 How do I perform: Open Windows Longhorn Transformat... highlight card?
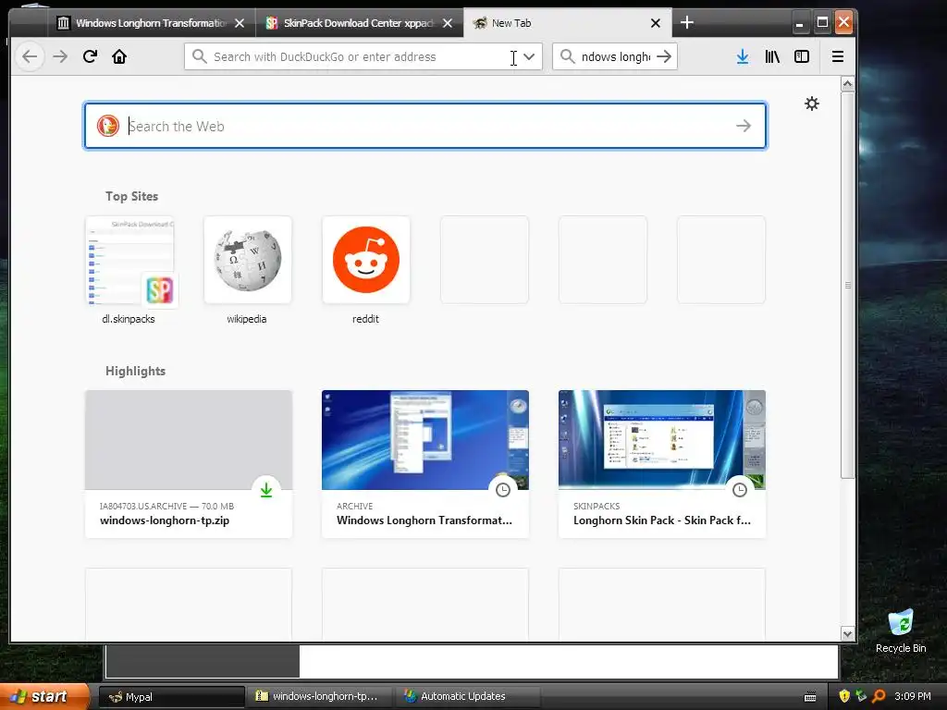tap(425, 464)
